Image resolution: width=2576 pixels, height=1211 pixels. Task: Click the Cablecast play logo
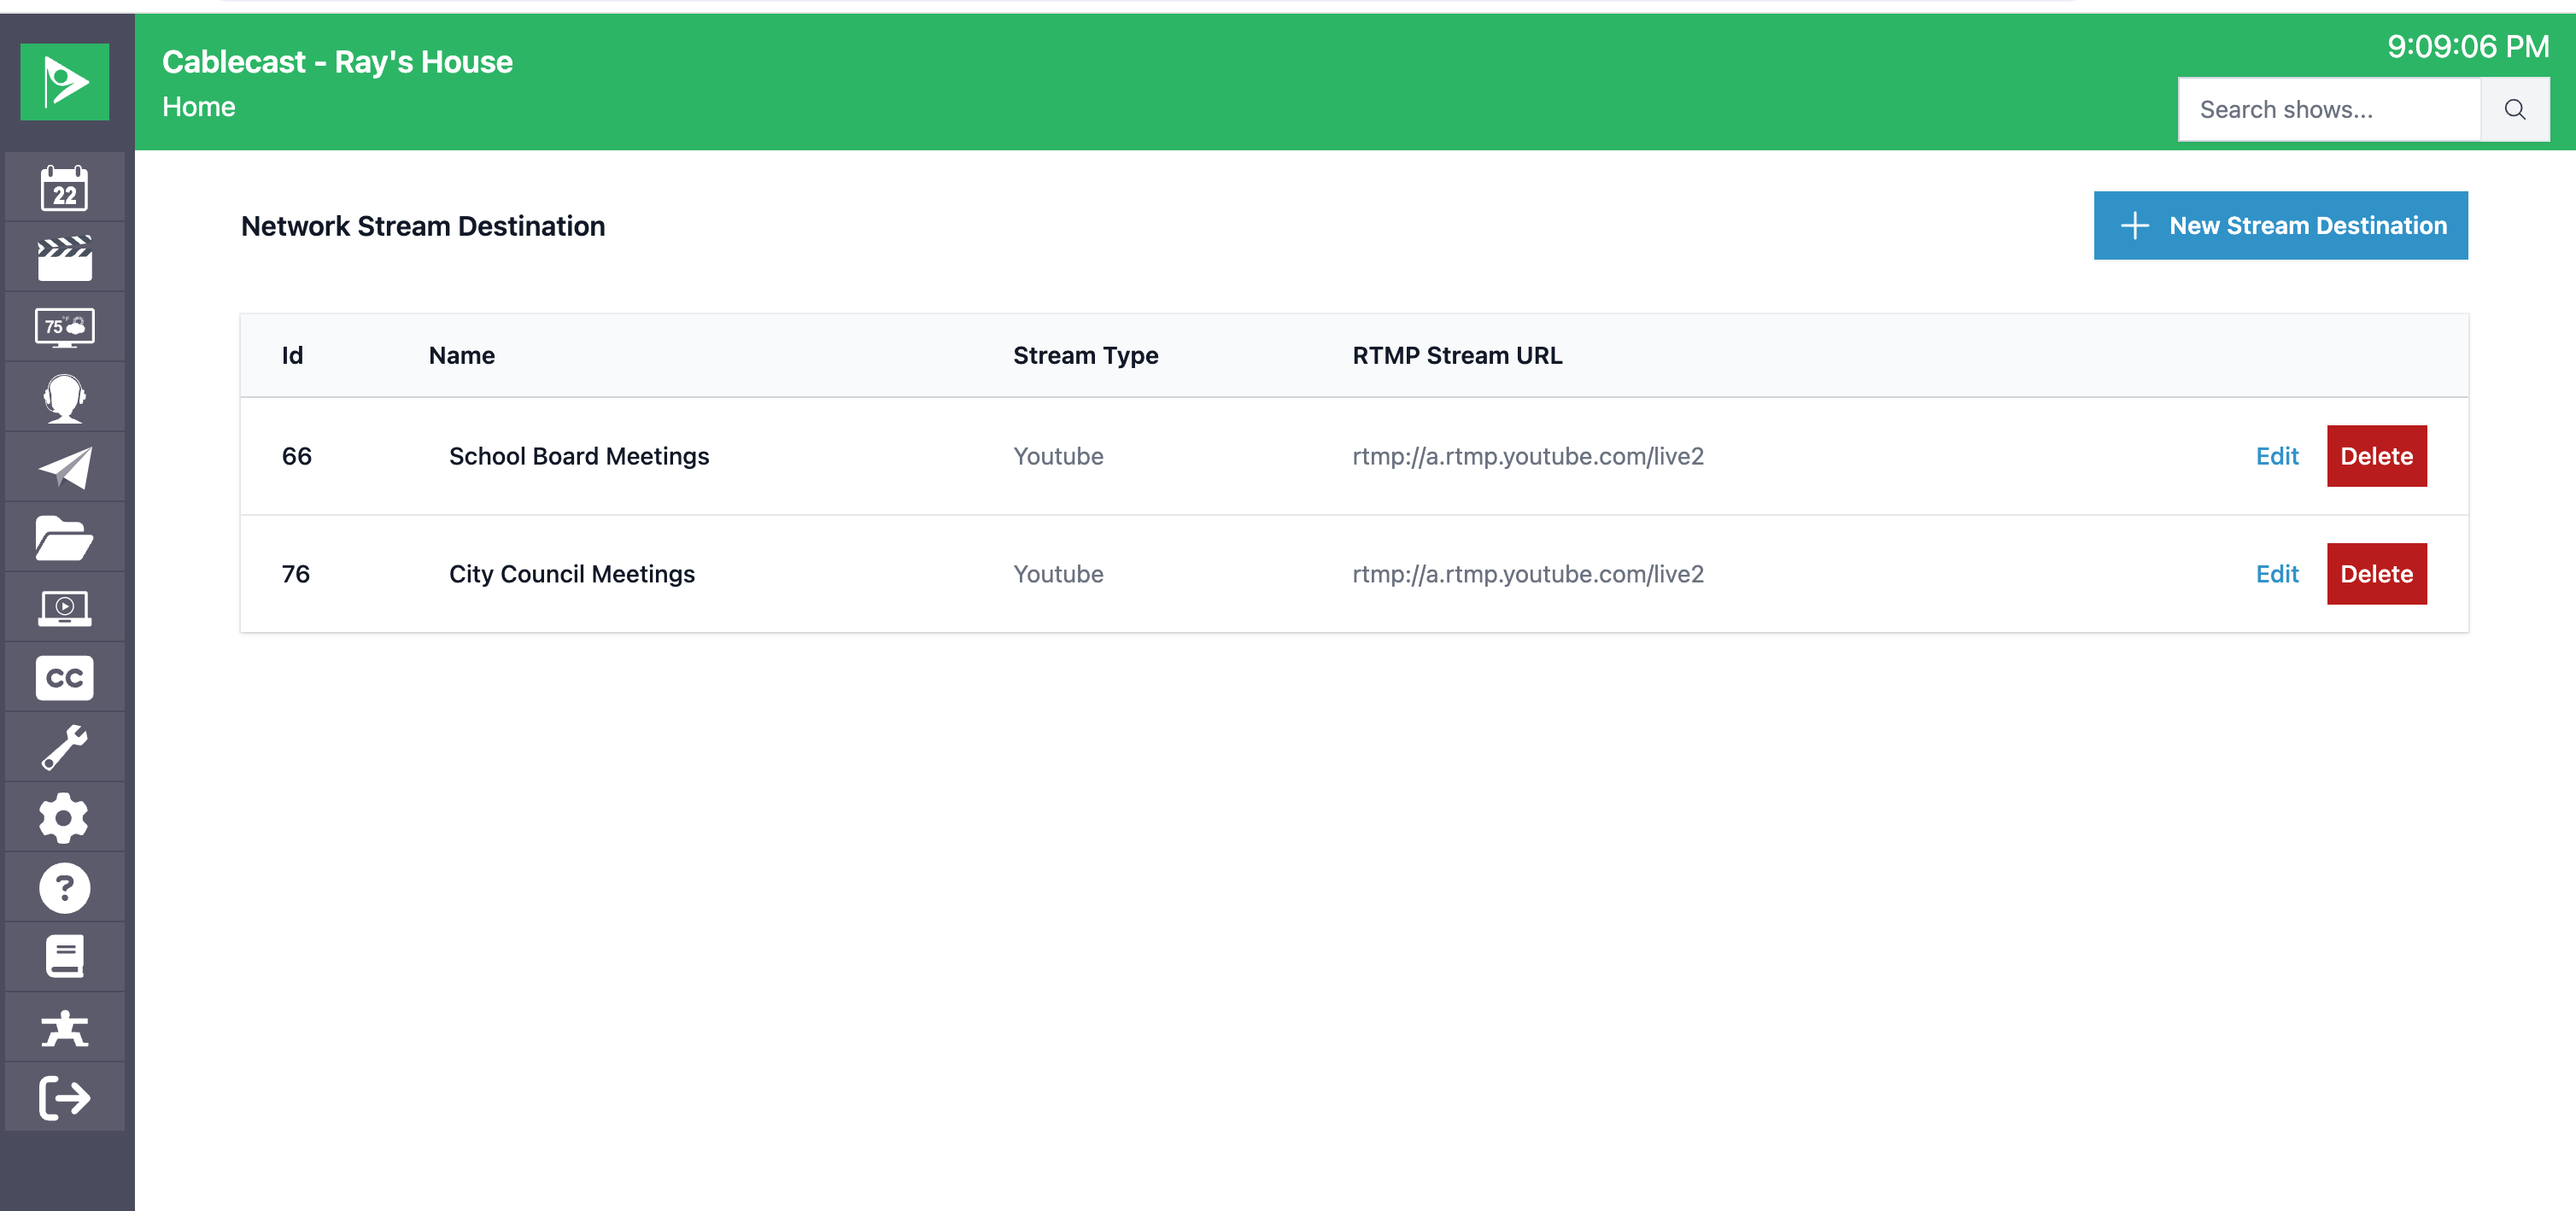click(x=65, y=82)
